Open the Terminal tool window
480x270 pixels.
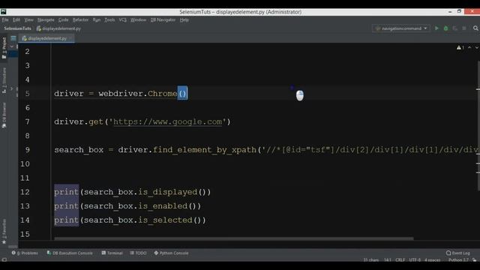(x=112, y=253)
